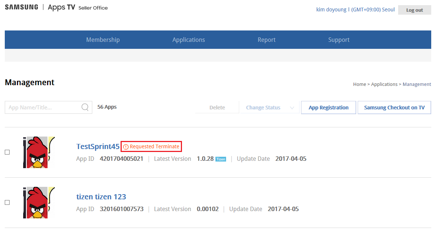Click the App Registration button
Screen dimensions: 436x232
[328, 108]
